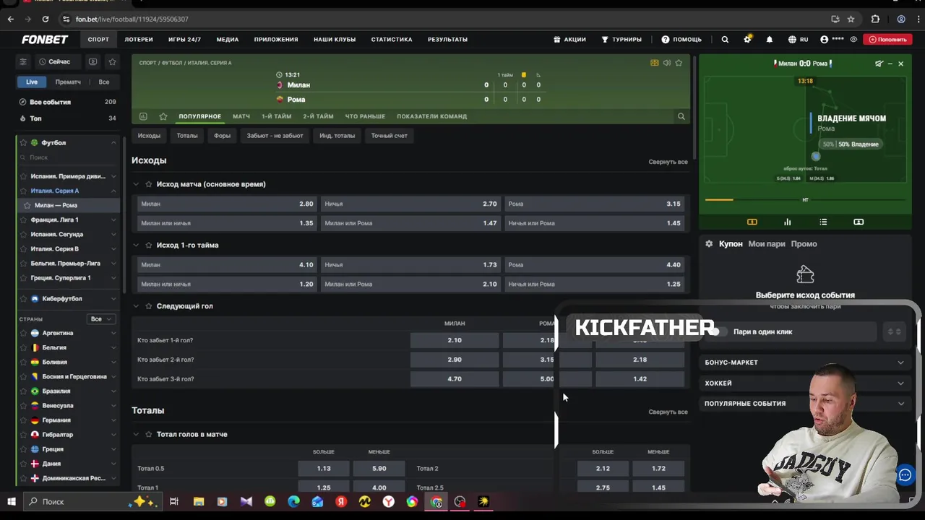Collapse the Тотал голов в матче section

136,435
